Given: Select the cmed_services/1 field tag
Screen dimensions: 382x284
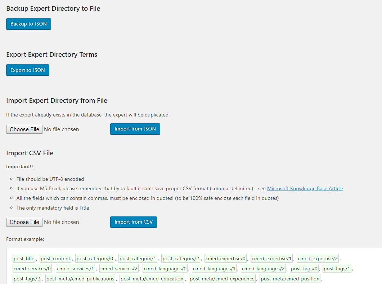Looking at the screenshot, I should (x=76, y=269).
